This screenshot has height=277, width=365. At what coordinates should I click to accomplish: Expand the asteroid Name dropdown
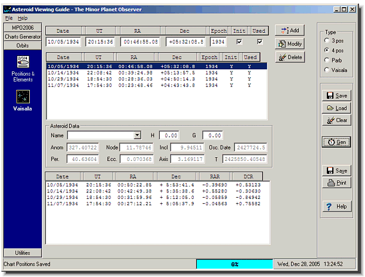(137, 135)
